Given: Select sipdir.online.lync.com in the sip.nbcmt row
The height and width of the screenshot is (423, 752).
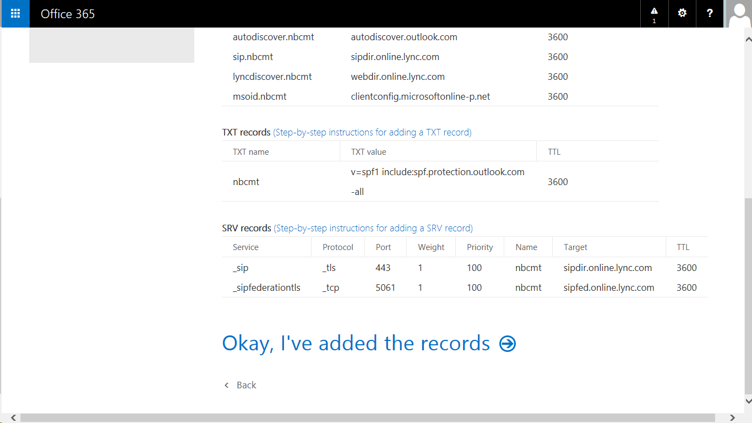Looking at the screenshot, I should [x=395, y=57].
